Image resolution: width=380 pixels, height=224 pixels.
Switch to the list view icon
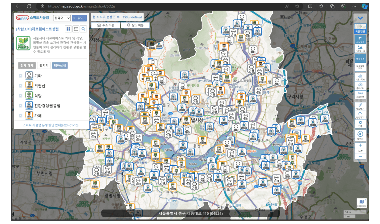tap(76, 29)
